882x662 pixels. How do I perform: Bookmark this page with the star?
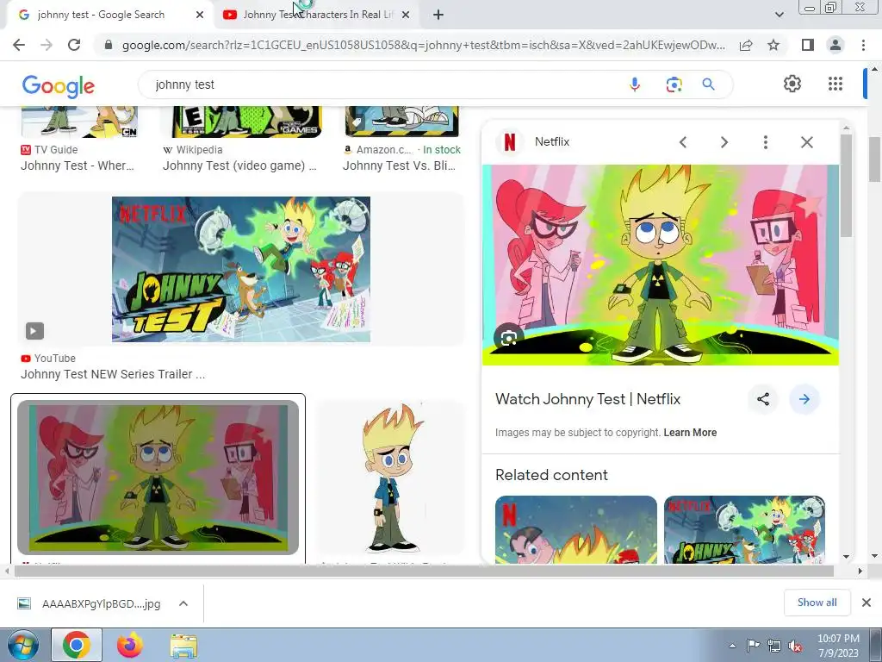click(773, 45)
